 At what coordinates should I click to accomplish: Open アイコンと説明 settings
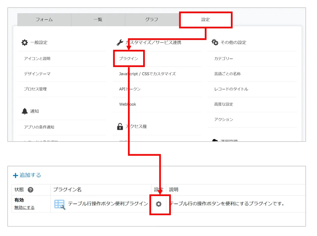coord(37,59)
